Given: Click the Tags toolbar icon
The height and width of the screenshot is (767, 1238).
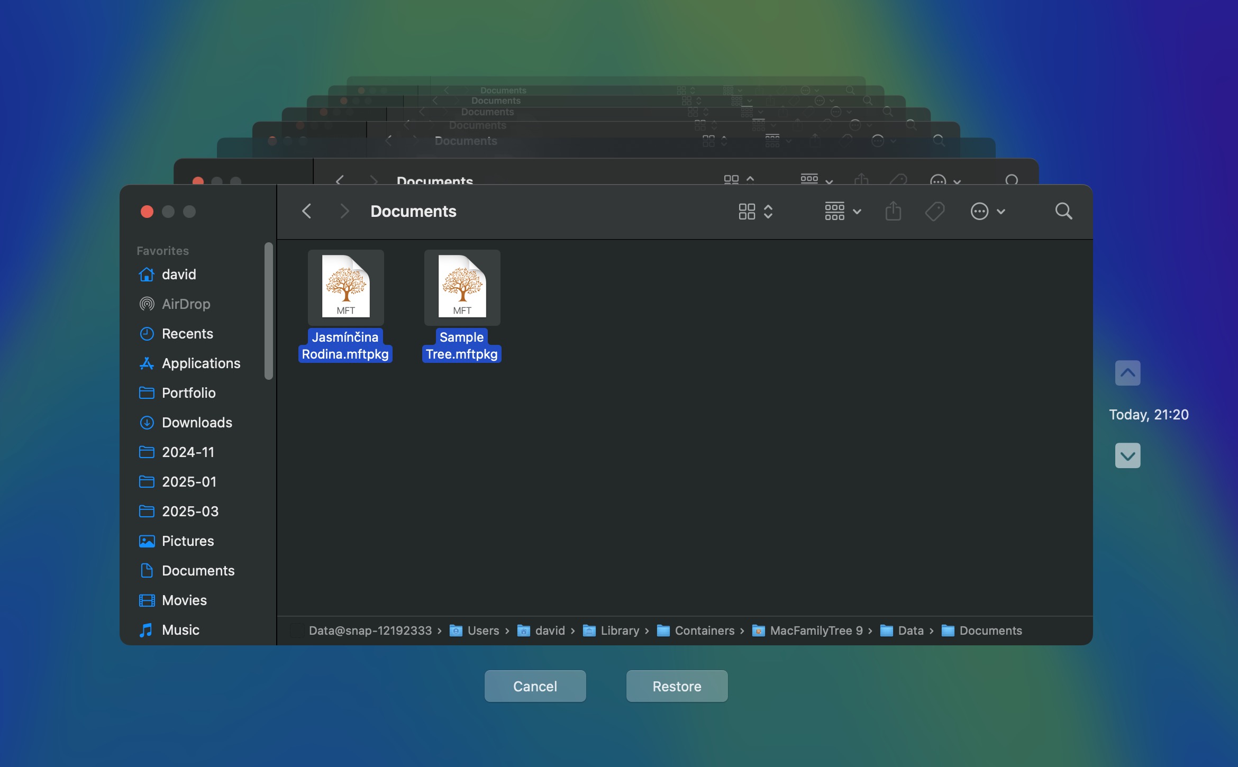Looking at the screenshot, I should click(935, 212).
